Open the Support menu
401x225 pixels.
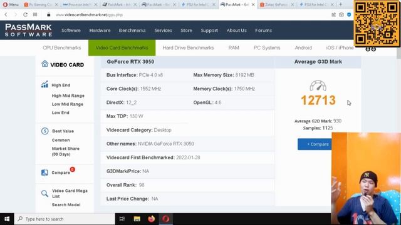[209, 31]
